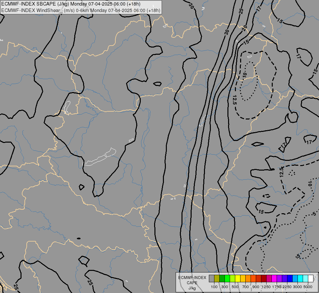Choose the white swatch ending the legend

point(311,278)
